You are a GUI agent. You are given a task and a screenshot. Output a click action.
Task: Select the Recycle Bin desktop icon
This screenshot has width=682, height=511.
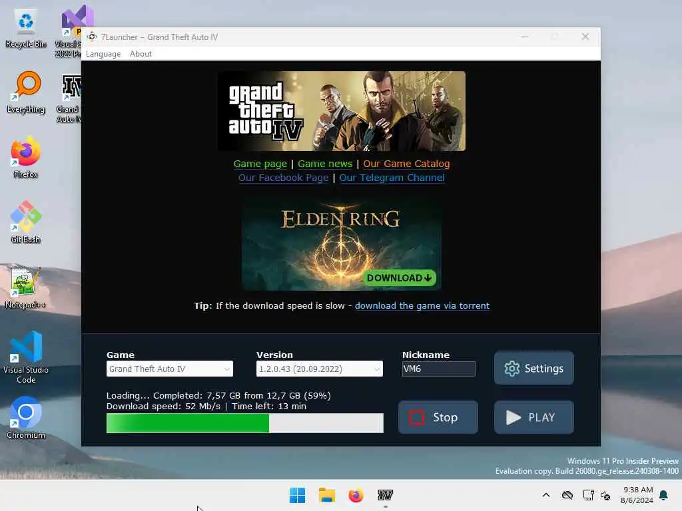(26, 29)
